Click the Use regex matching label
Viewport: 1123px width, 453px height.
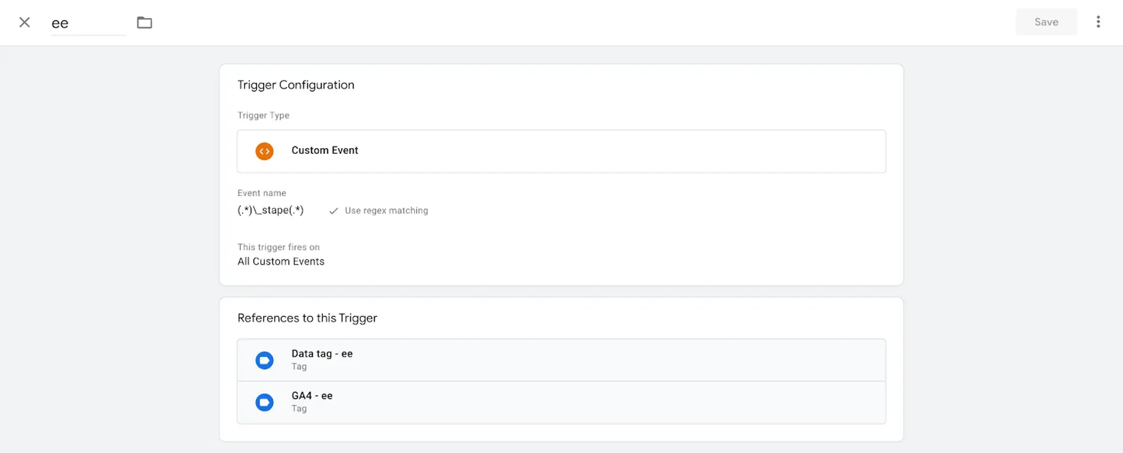386,211
